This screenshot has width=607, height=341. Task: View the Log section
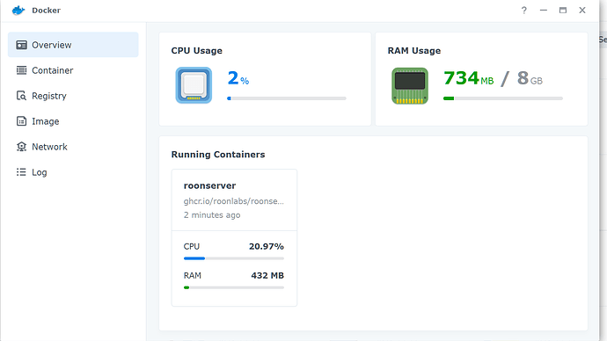(x=73, y=172)
